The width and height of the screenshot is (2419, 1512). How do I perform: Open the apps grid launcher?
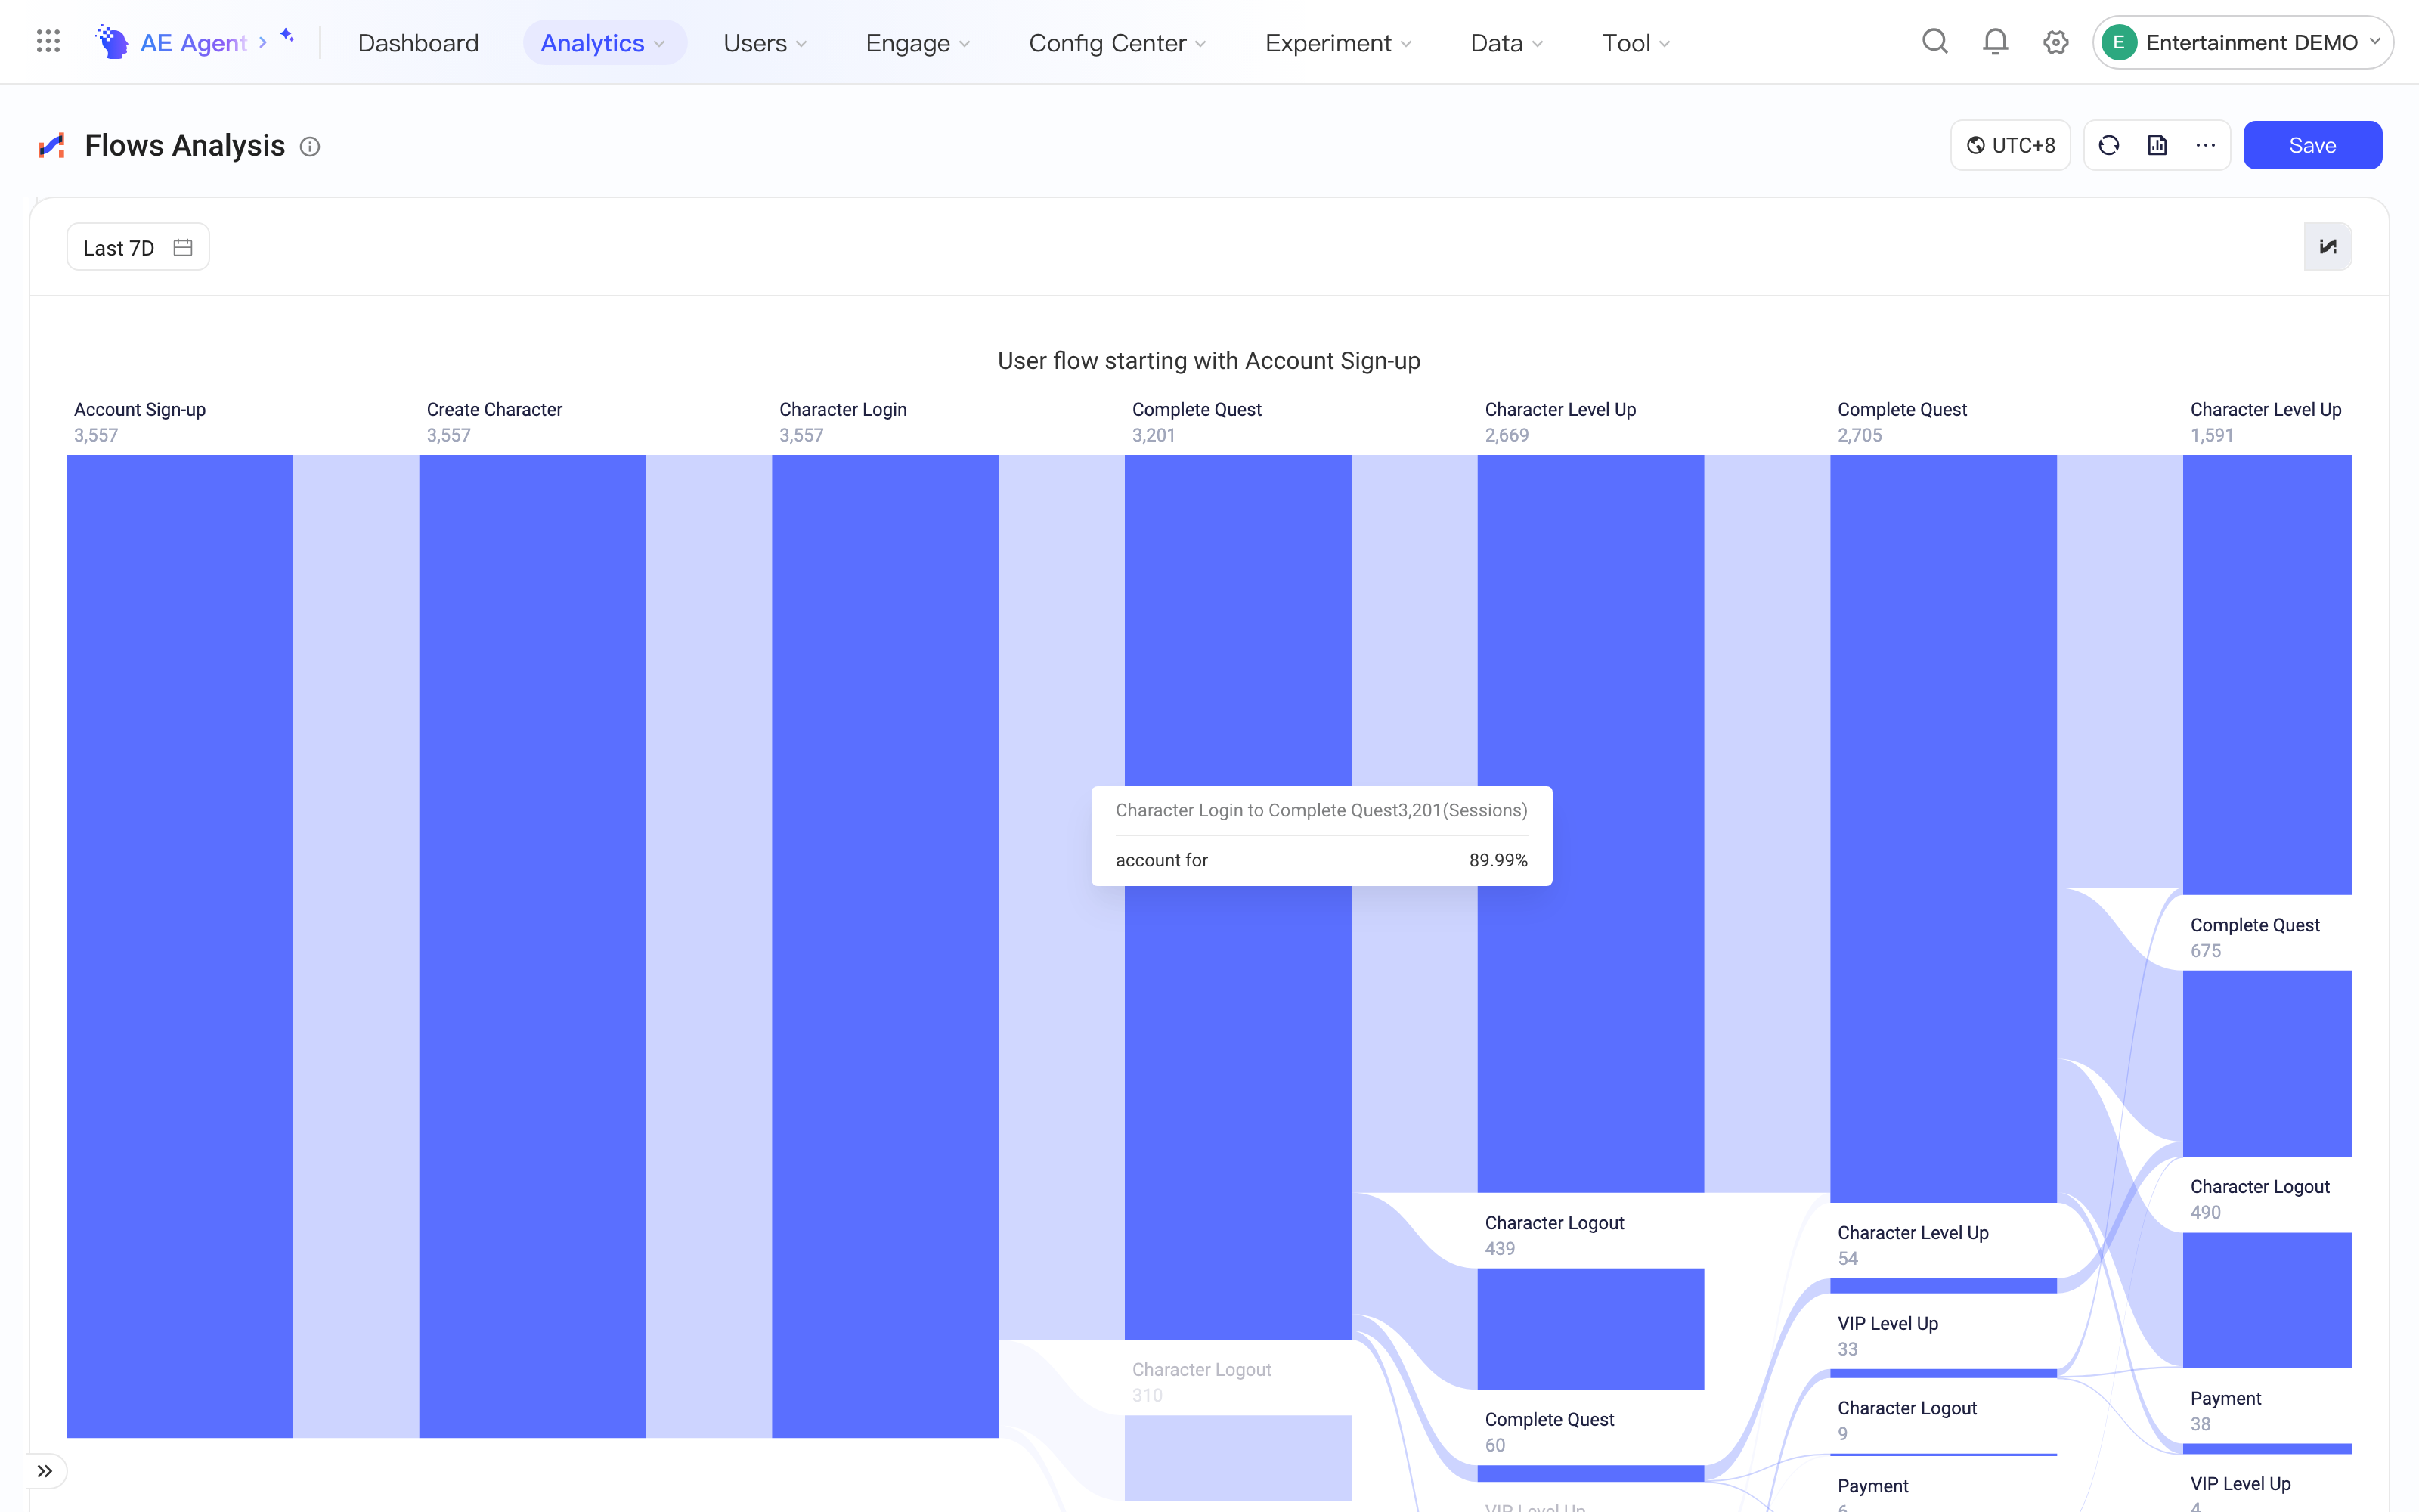48,42
